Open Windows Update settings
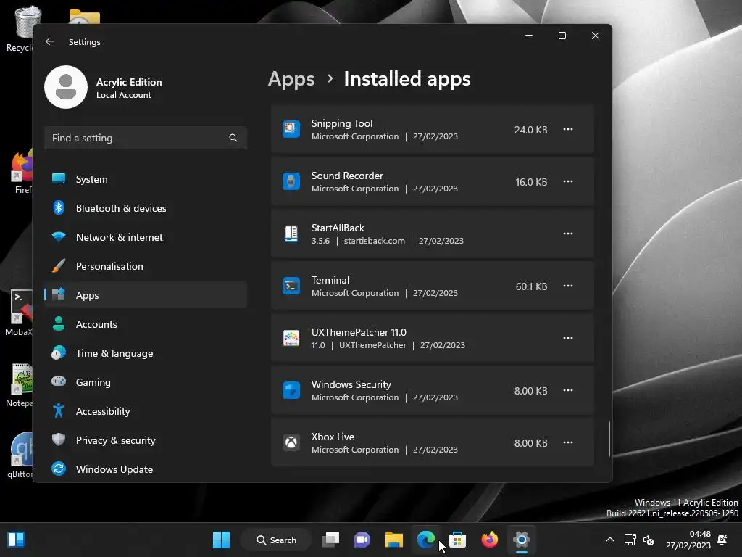This screenshot has height=557, width=742. click(x=146, y=469)
